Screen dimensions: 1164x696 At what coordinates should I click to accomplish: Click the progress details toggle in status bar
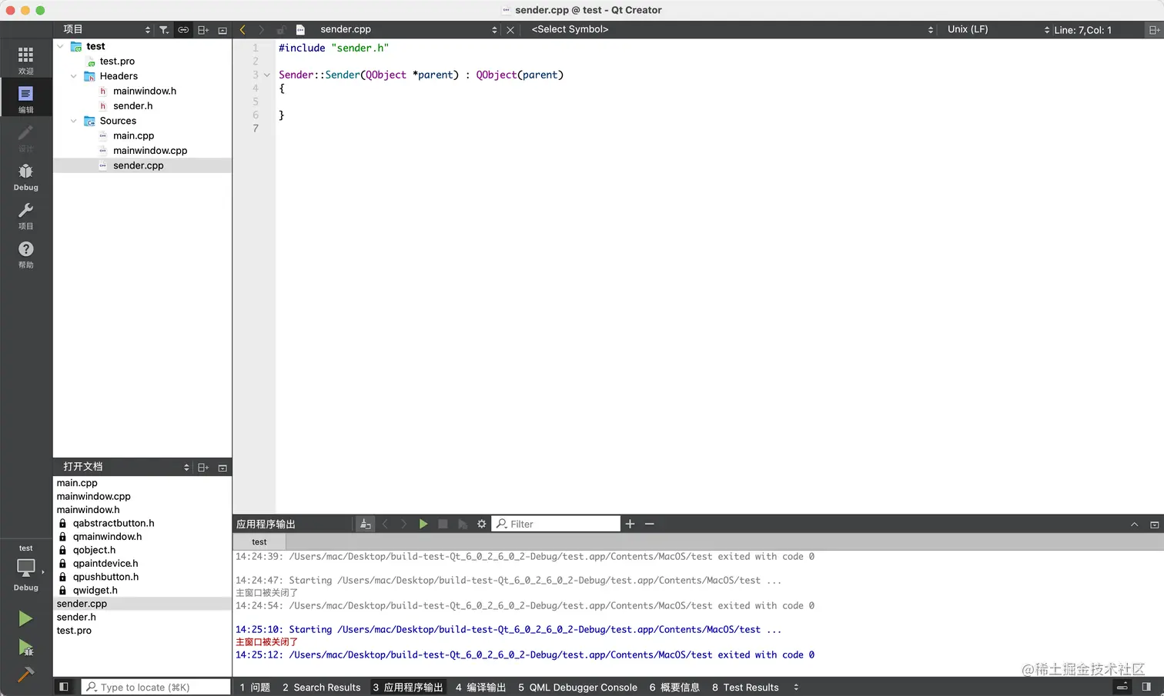[x=1122, y=687]
